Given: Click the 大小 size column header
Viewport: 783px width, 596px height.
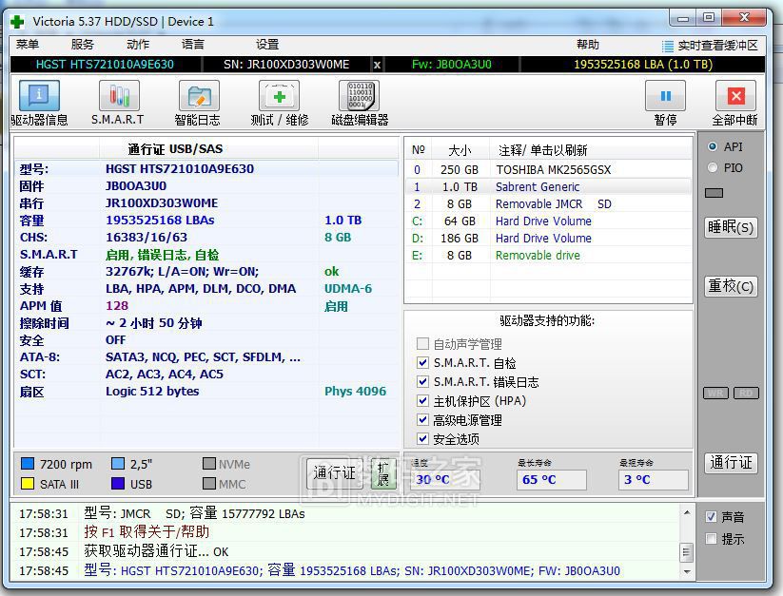Looking at the screenshot, I should (x=460, y=149).
